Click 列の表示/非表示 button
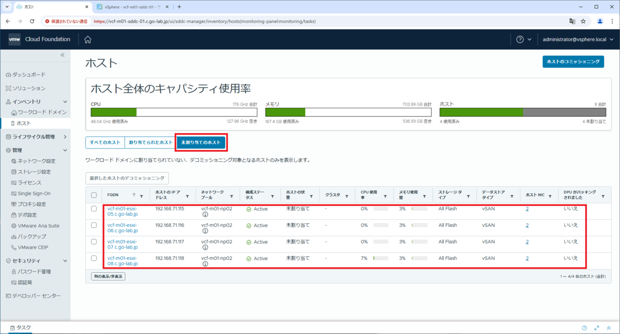The image size is (620, 334). [109, 276]
